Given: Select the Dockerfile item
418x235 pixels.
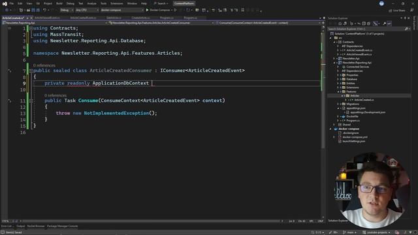Looking at the screenshot, I should point(352,116).
